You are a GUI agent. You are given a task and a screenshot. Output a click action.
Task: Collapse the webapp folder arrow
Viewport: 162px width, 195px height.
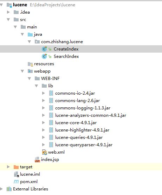(x=22, y=71)
